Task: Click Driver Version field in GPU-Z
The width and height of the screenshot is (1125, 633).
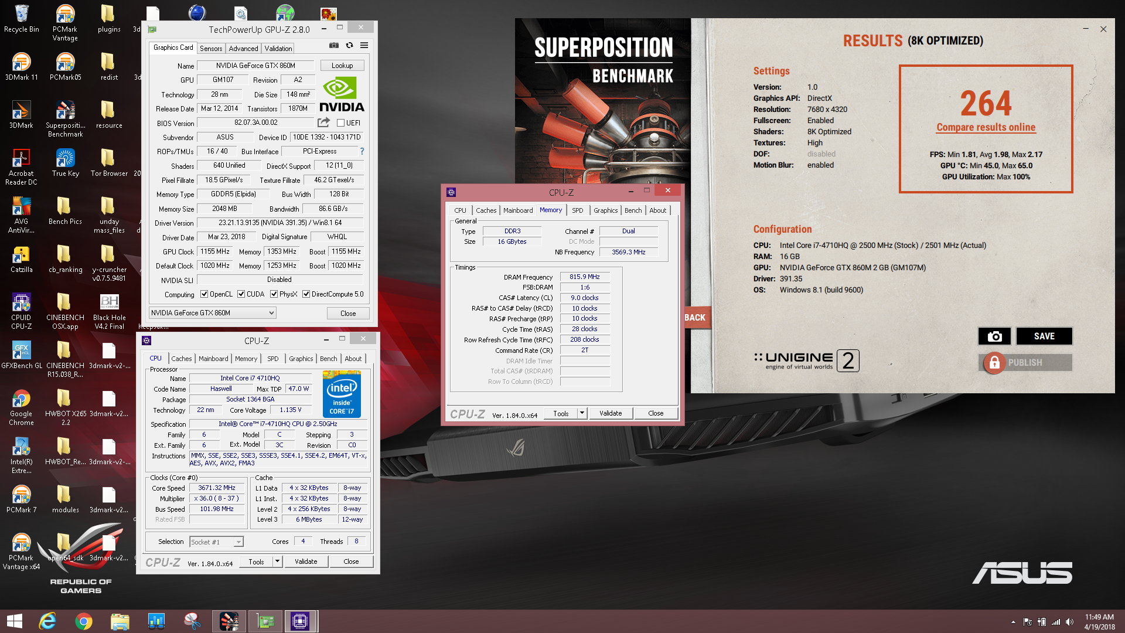Action: [280, 223]
